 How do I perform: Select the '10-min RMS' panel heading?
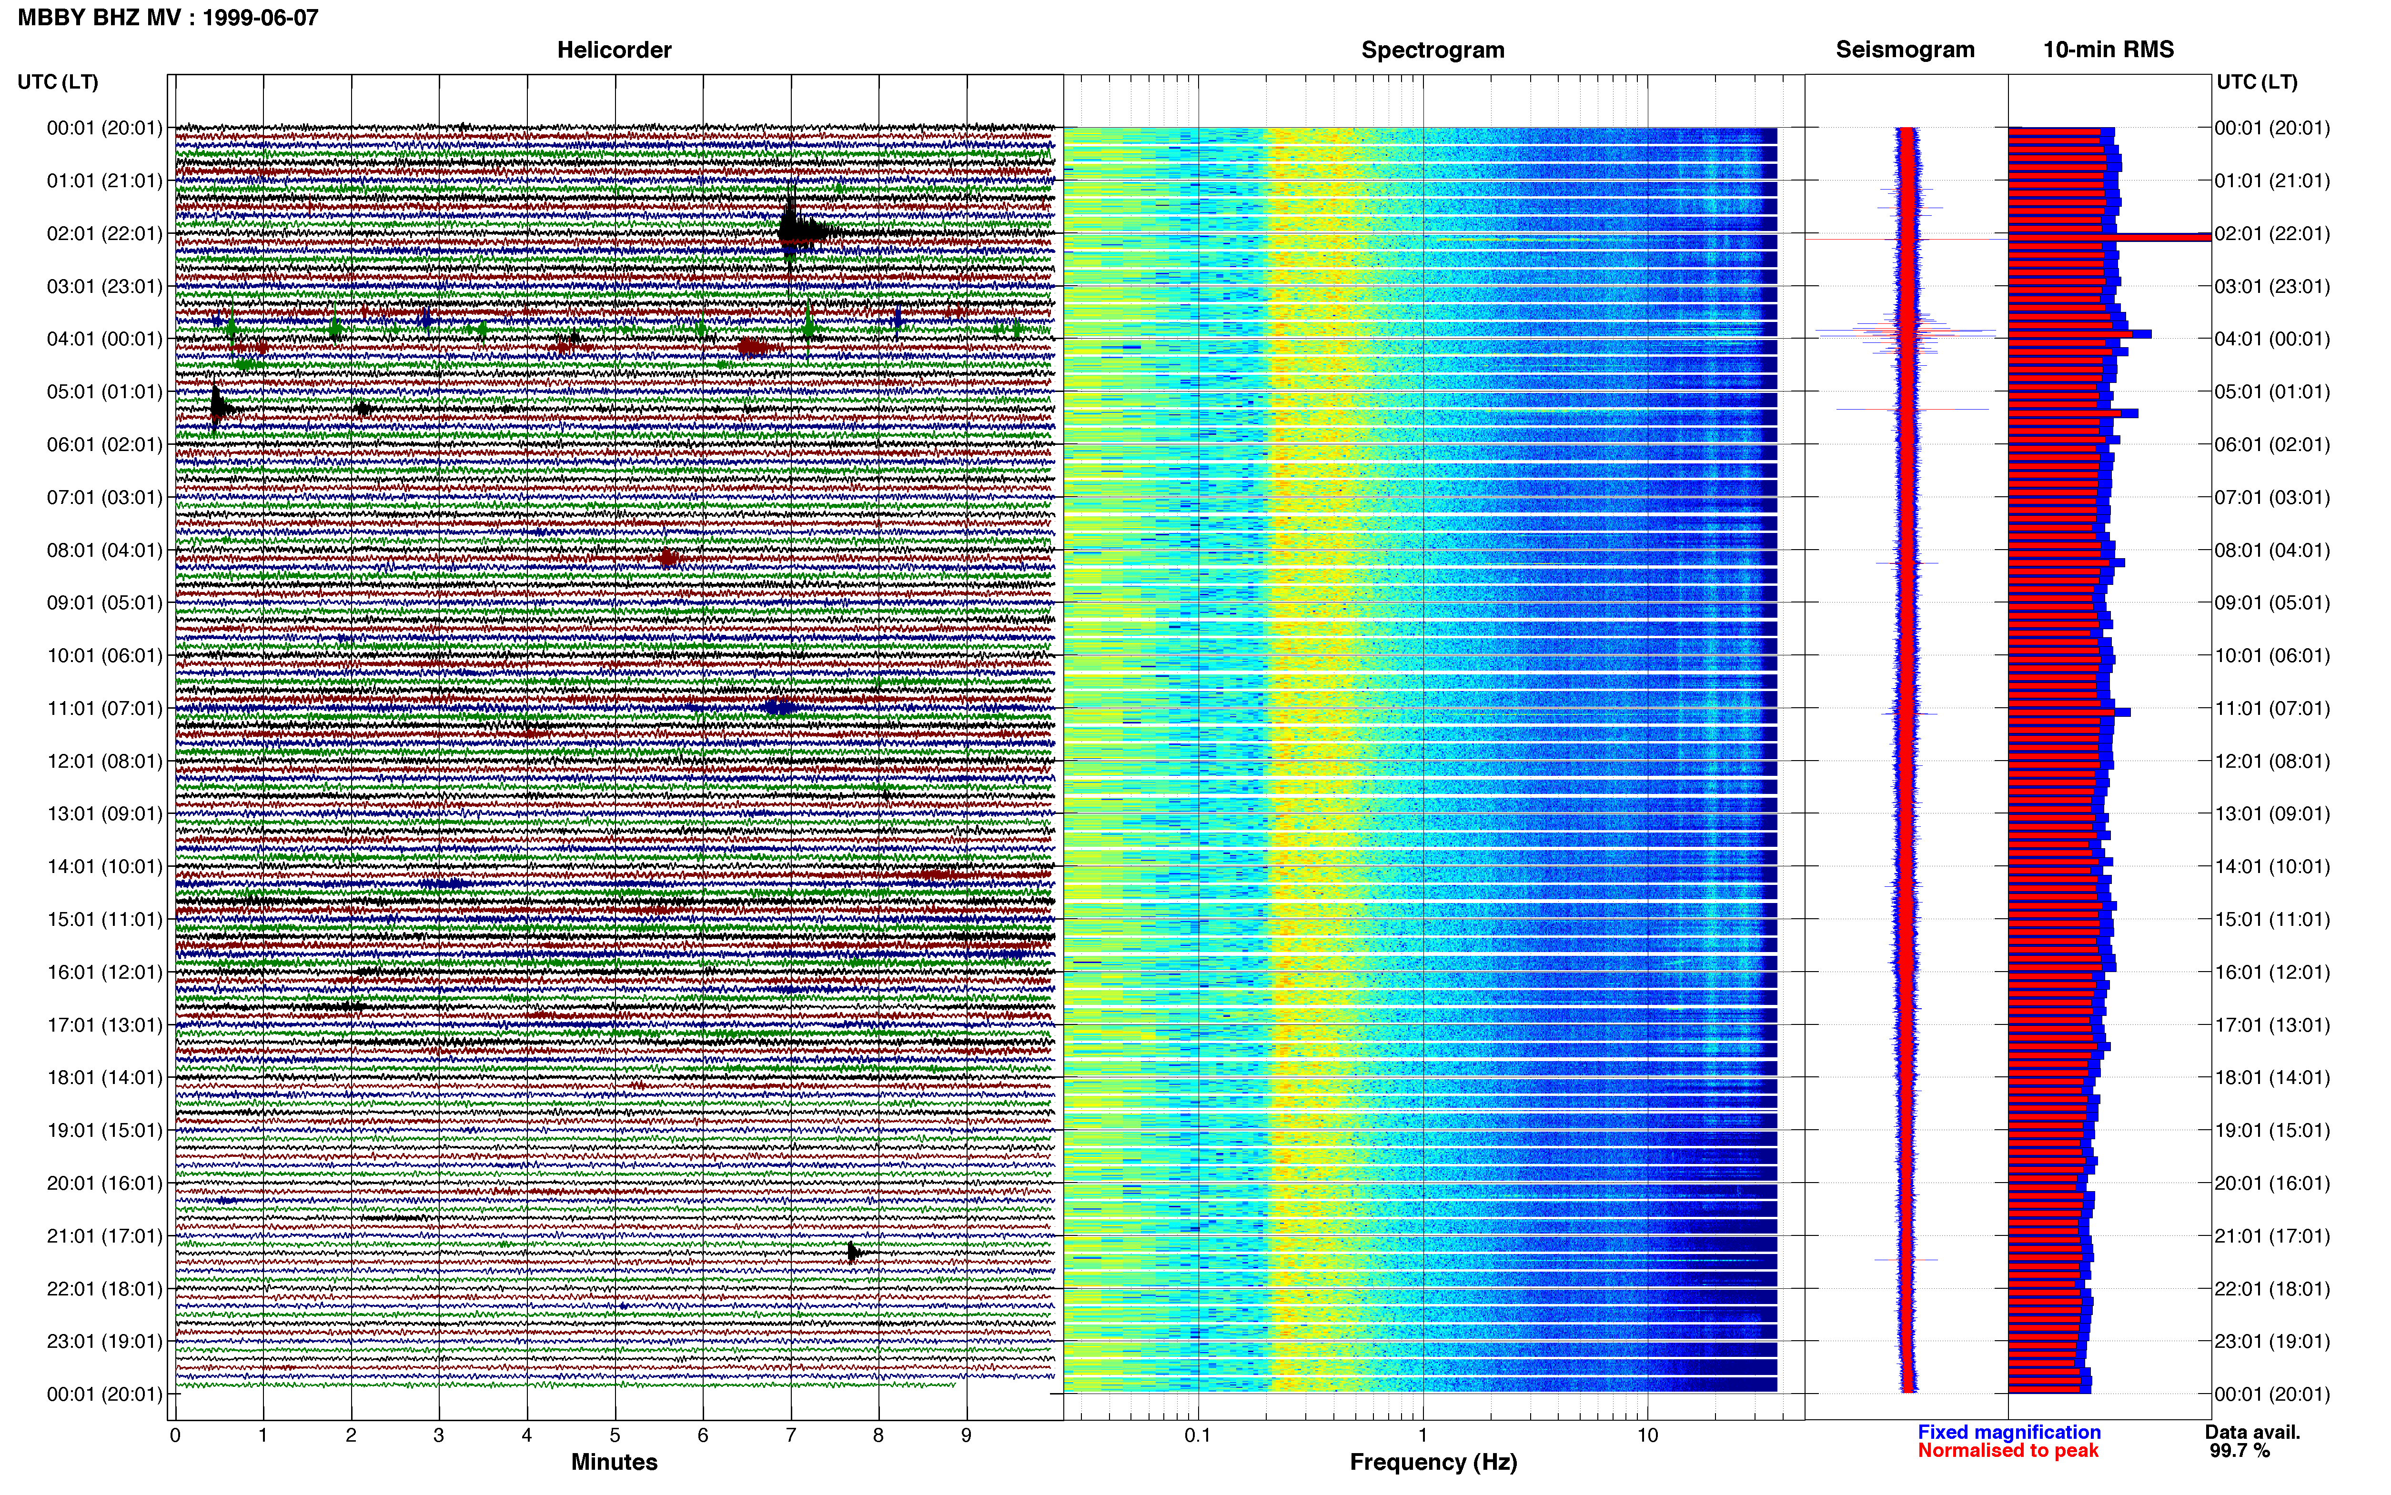(2108, 50)
